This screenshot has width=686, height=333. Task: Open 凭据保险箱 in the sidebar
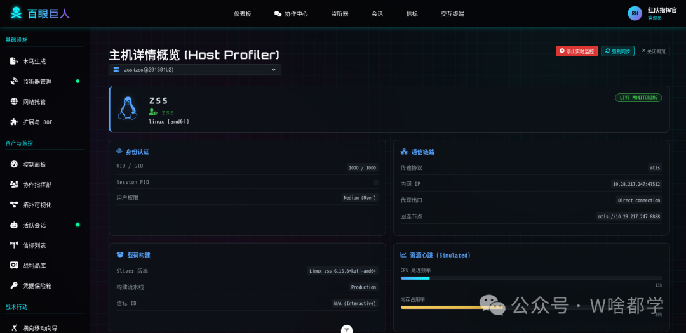37,286
